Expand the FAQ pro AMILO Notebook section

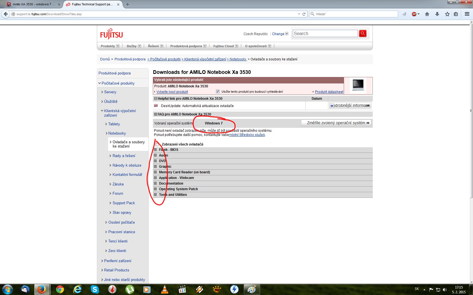[155, 114]
